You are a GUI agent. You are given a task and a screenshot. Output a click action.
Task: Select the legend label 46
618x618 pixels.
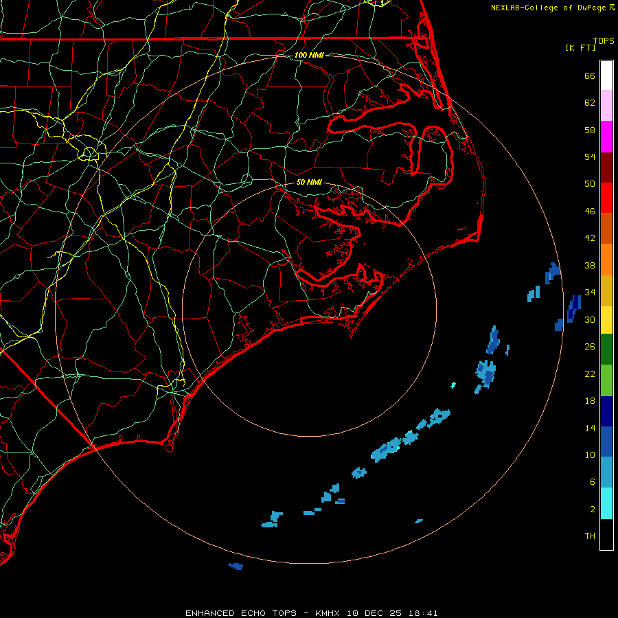(x=590, y=211)
